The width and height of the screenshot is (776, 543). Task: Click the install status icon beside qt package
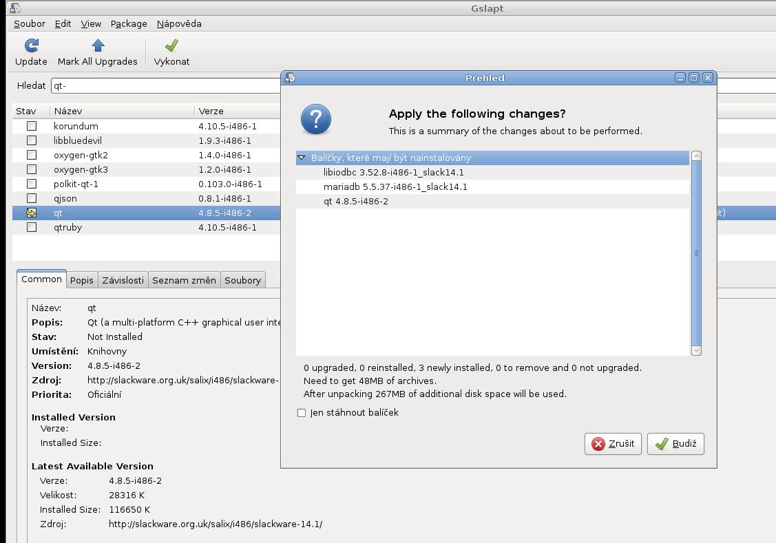pyautogui.click(x=31, y=213)
